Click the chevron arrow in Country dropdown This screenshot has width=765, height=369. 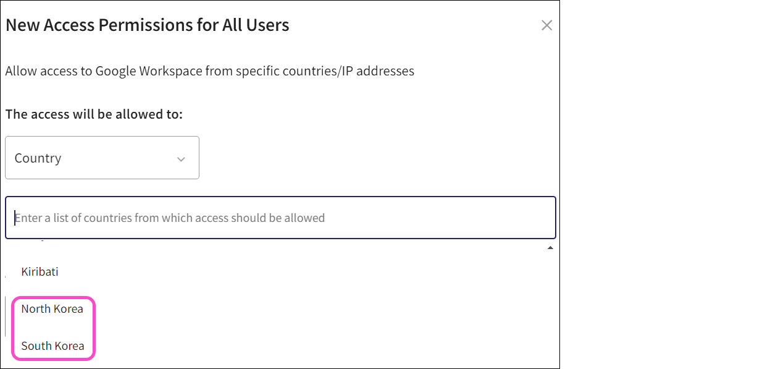[x=181, y=159]
